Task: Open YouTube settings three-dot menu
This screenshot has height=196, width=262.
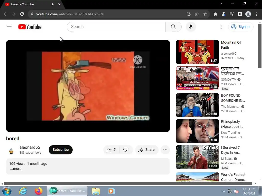Action: [x=221, y=27]
